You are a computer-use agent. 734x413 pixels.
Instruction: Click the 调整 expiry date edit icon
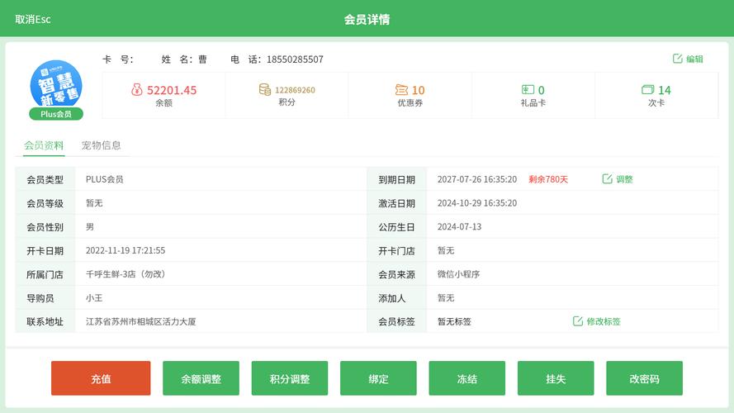pos(607,179)
